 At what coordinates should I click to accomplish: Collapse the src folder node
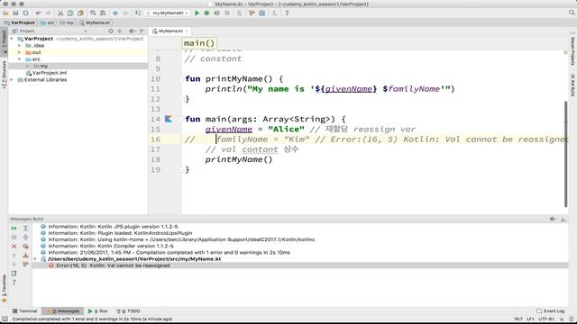(x=20, y=59)
